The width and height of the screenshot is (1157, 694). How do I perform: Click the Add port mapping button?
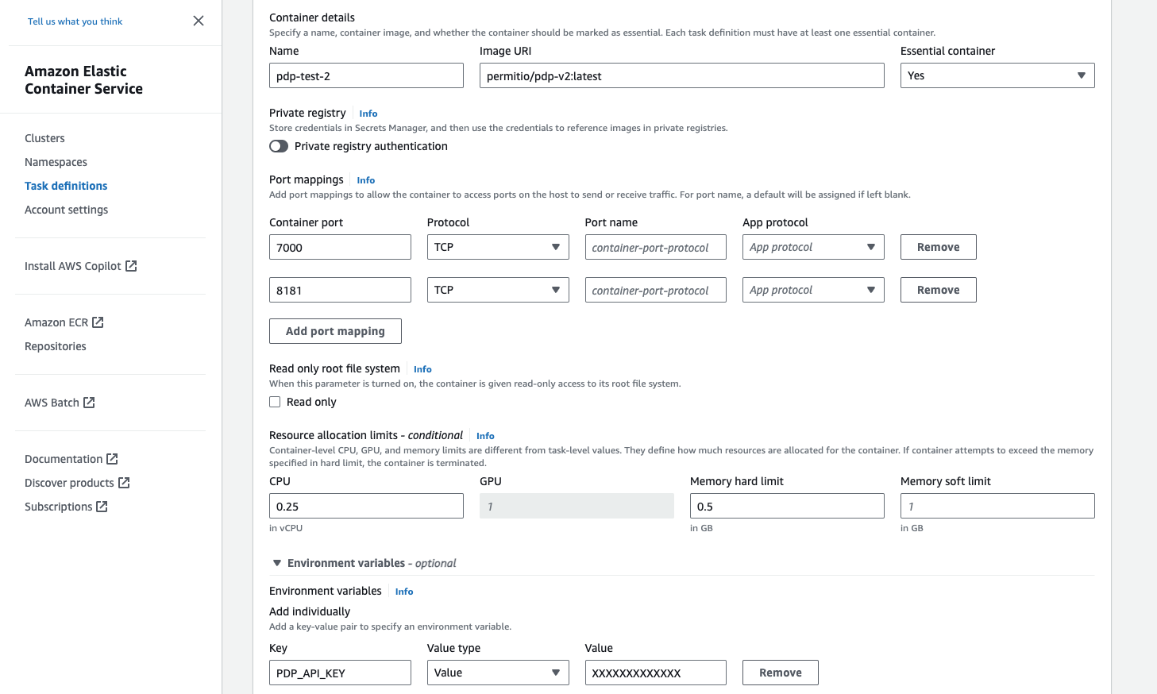pos(335,330)
